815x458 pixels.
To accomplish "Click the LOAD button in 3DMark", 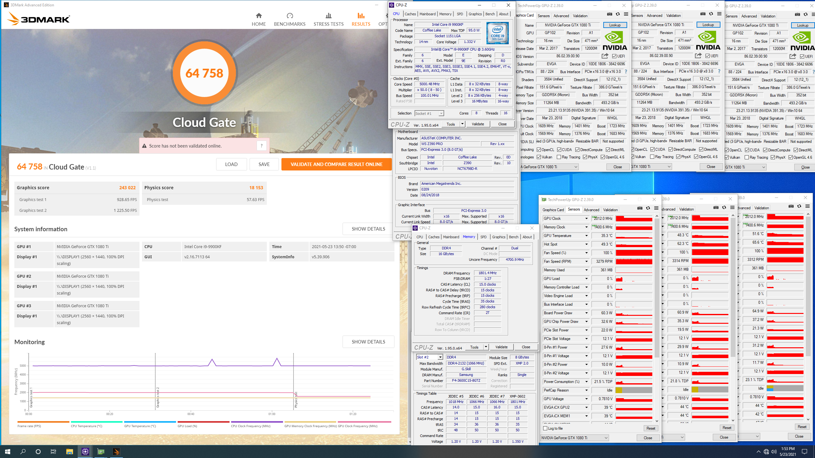I will [x=231, y=164].
